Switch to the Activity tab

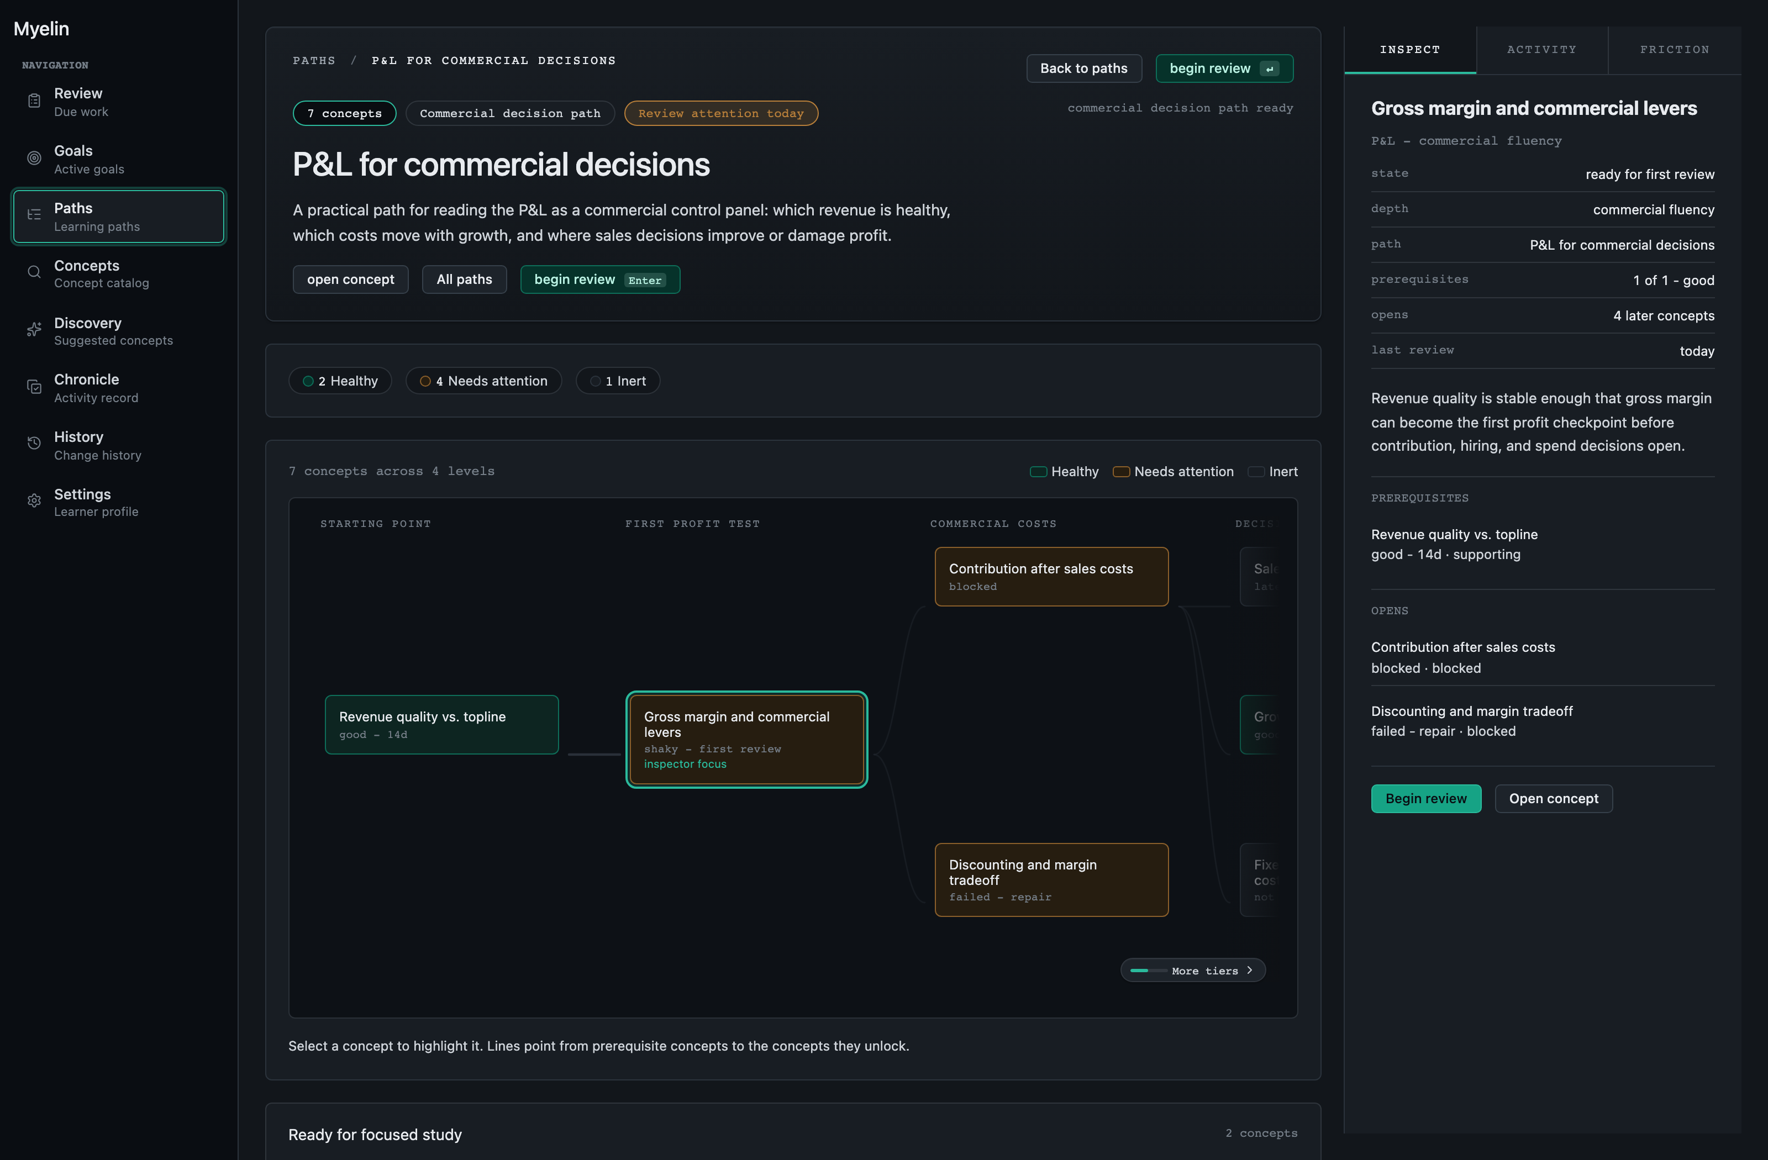[x=1542, y=50]
